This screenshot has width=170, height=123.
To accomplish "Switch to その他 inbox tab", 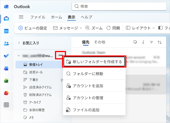I will tap(99, 42).
